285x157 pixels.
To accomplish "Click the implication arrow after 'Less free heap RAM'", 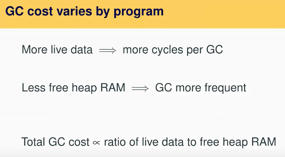I will (140, 88).
